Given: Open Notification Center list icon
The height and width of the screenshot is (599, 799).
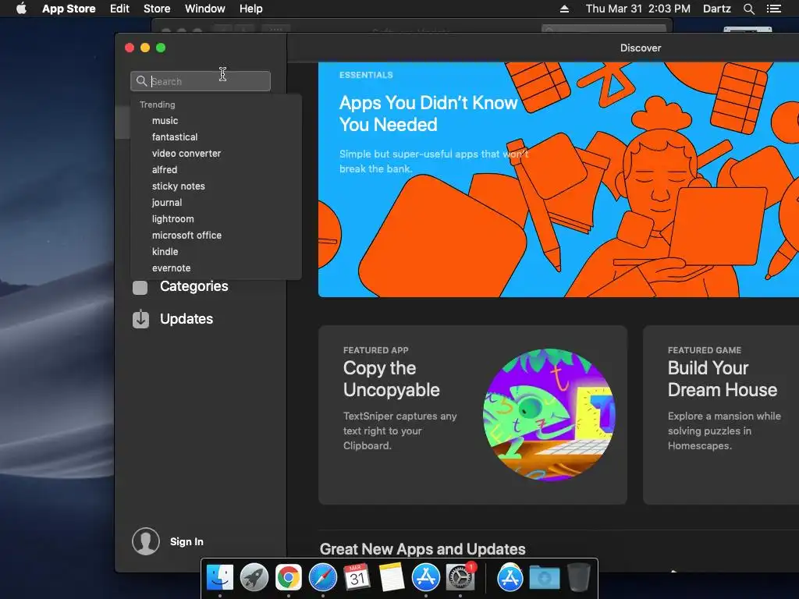Looking at the screenshot, I should tap(774, 9).
